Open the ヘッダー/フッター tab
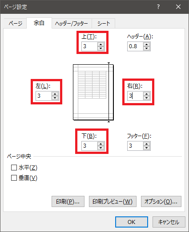This screenshot has height=232, width=189. point(72,24)
